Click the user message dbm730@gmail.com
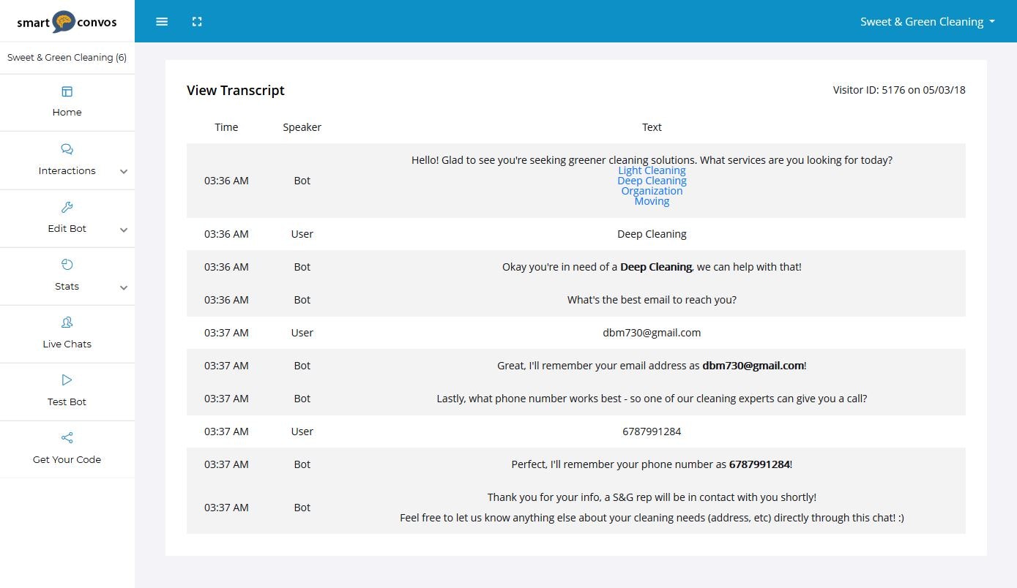 (652, 333)
